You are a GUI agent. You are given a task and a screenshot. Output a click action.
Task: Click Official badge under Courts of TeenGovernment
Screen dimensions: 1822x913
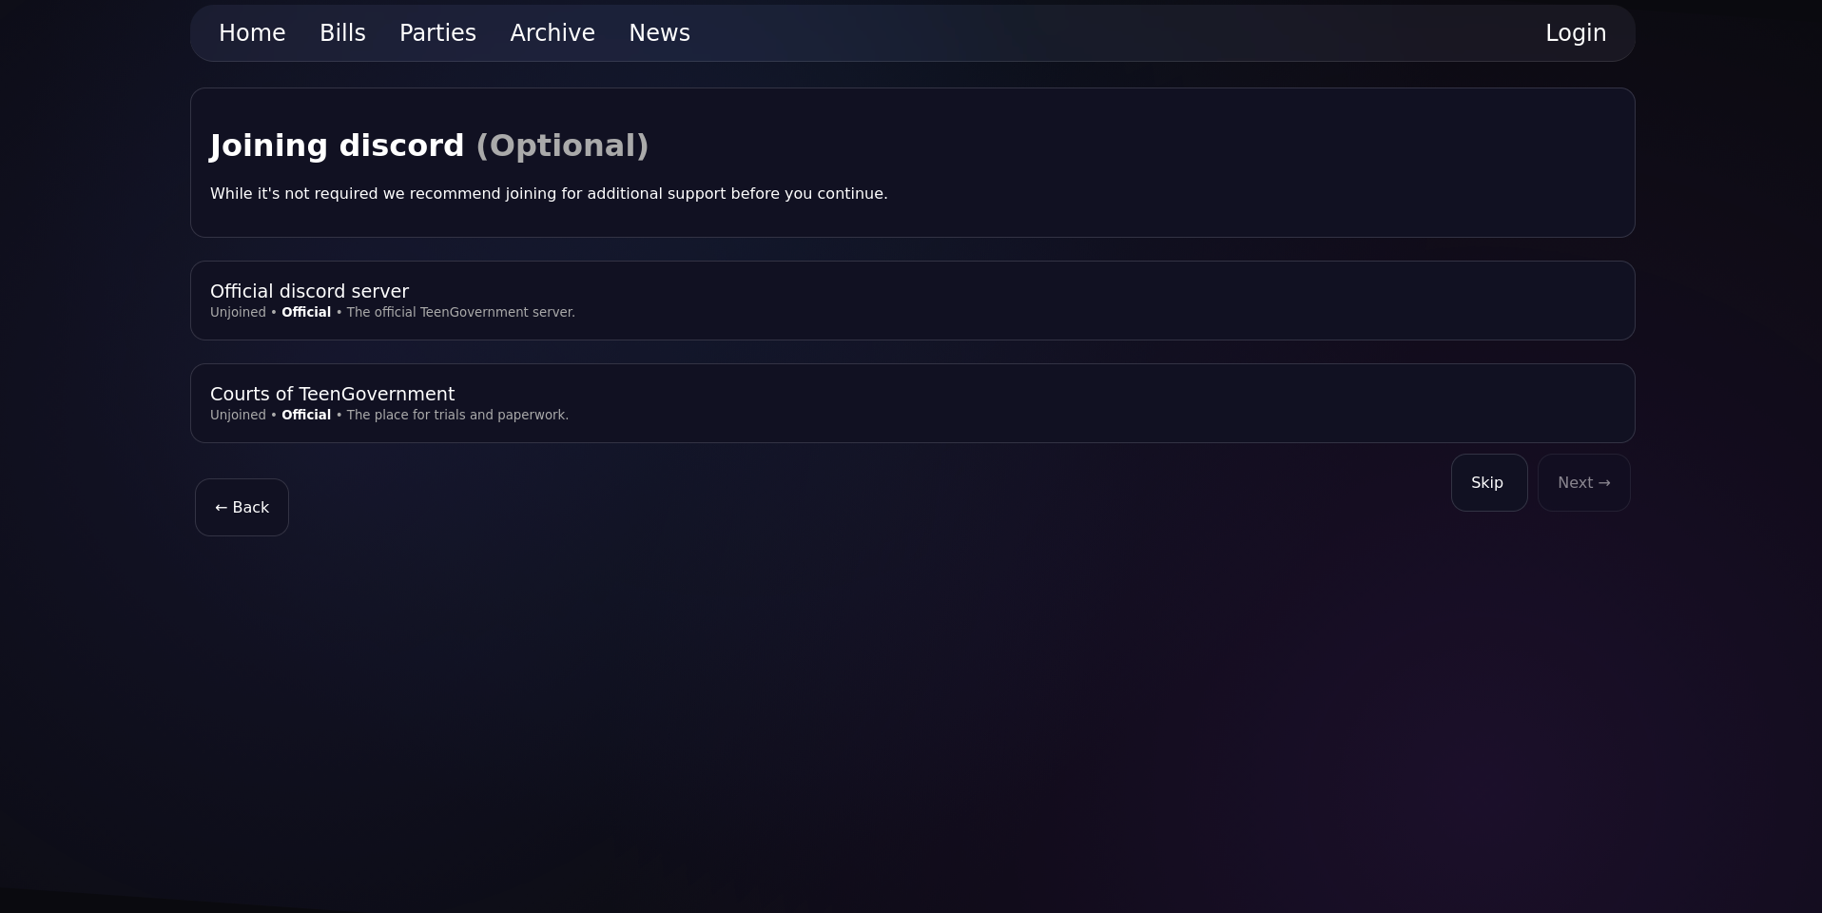click(306, 416)
